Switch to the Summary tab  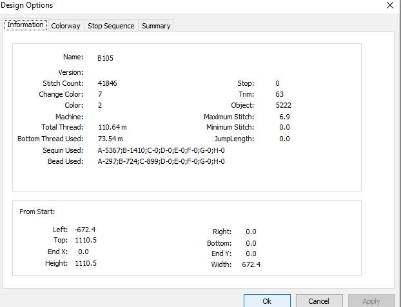(156, 26)
